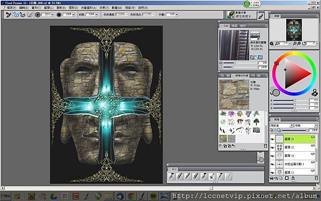Open the grain value dropdown arrow
The height and width of the screenshot is (201, 321).
coord(96,14)
